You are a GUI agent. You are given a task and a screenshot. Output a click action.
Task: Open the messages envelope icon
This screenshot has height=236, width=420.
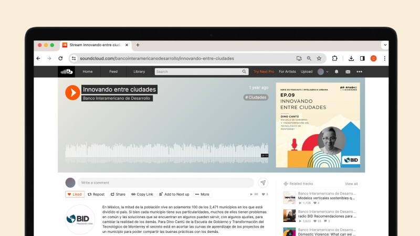point(348,71)
